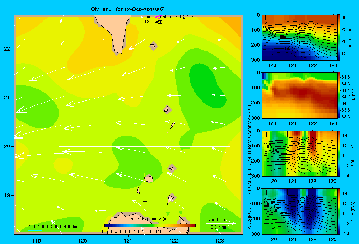
Task: Click the longitude 123 map axis label
Action: (x=220, y=240)
